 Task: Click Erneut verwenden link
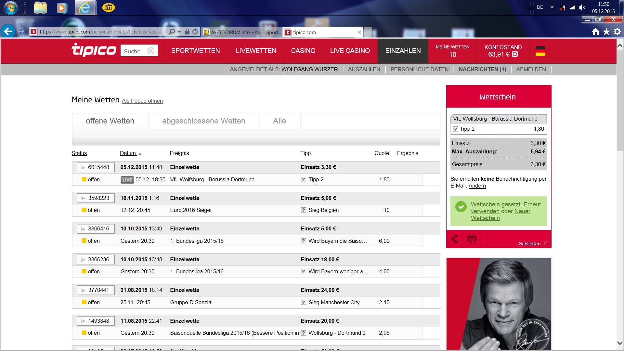506,208
